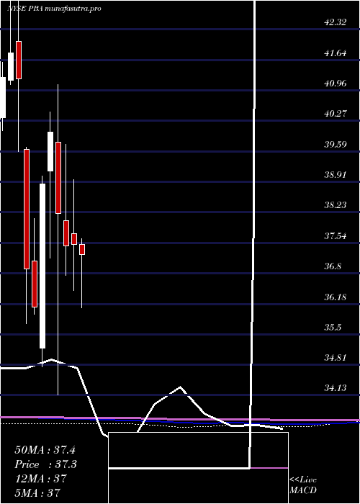This screenshot has width=360, height=504.
Task: Click the 38.91 price axis label
Action: (336, 174)
